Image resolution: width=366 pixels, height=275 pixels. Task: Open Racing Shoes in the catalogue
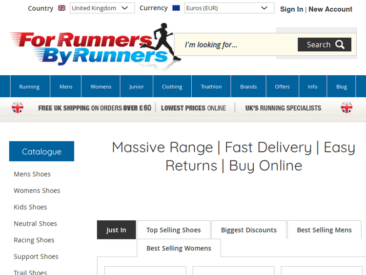[x=34, y=240]
